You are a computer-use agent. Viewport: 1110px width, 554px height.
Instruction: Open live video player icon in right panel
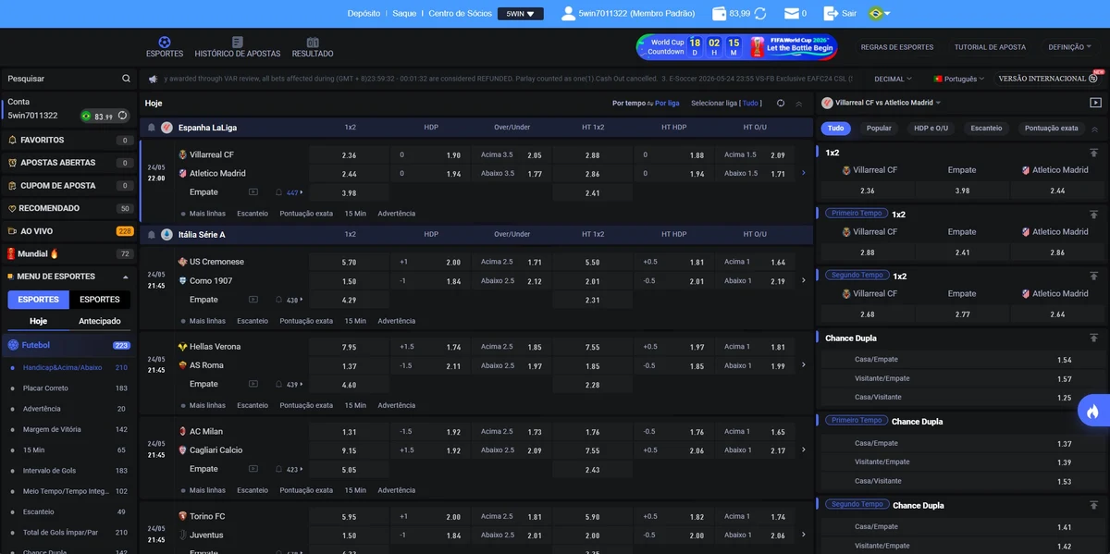pyautogui.click(x=1096, y=103)
